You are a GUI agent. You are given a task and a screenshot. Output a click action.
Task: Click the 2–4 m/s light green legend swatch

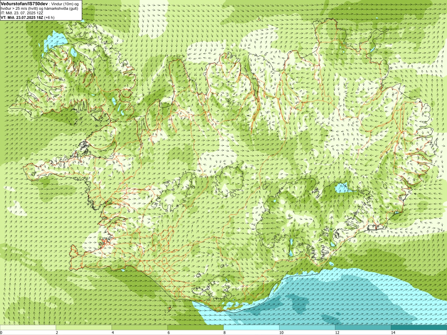click(x=84, y=328)
